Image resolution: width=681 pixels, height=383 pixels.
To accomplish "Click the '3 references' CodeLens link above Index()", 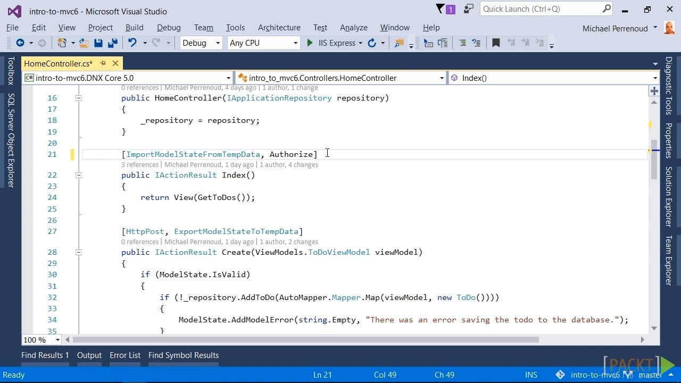I will 140,165.
